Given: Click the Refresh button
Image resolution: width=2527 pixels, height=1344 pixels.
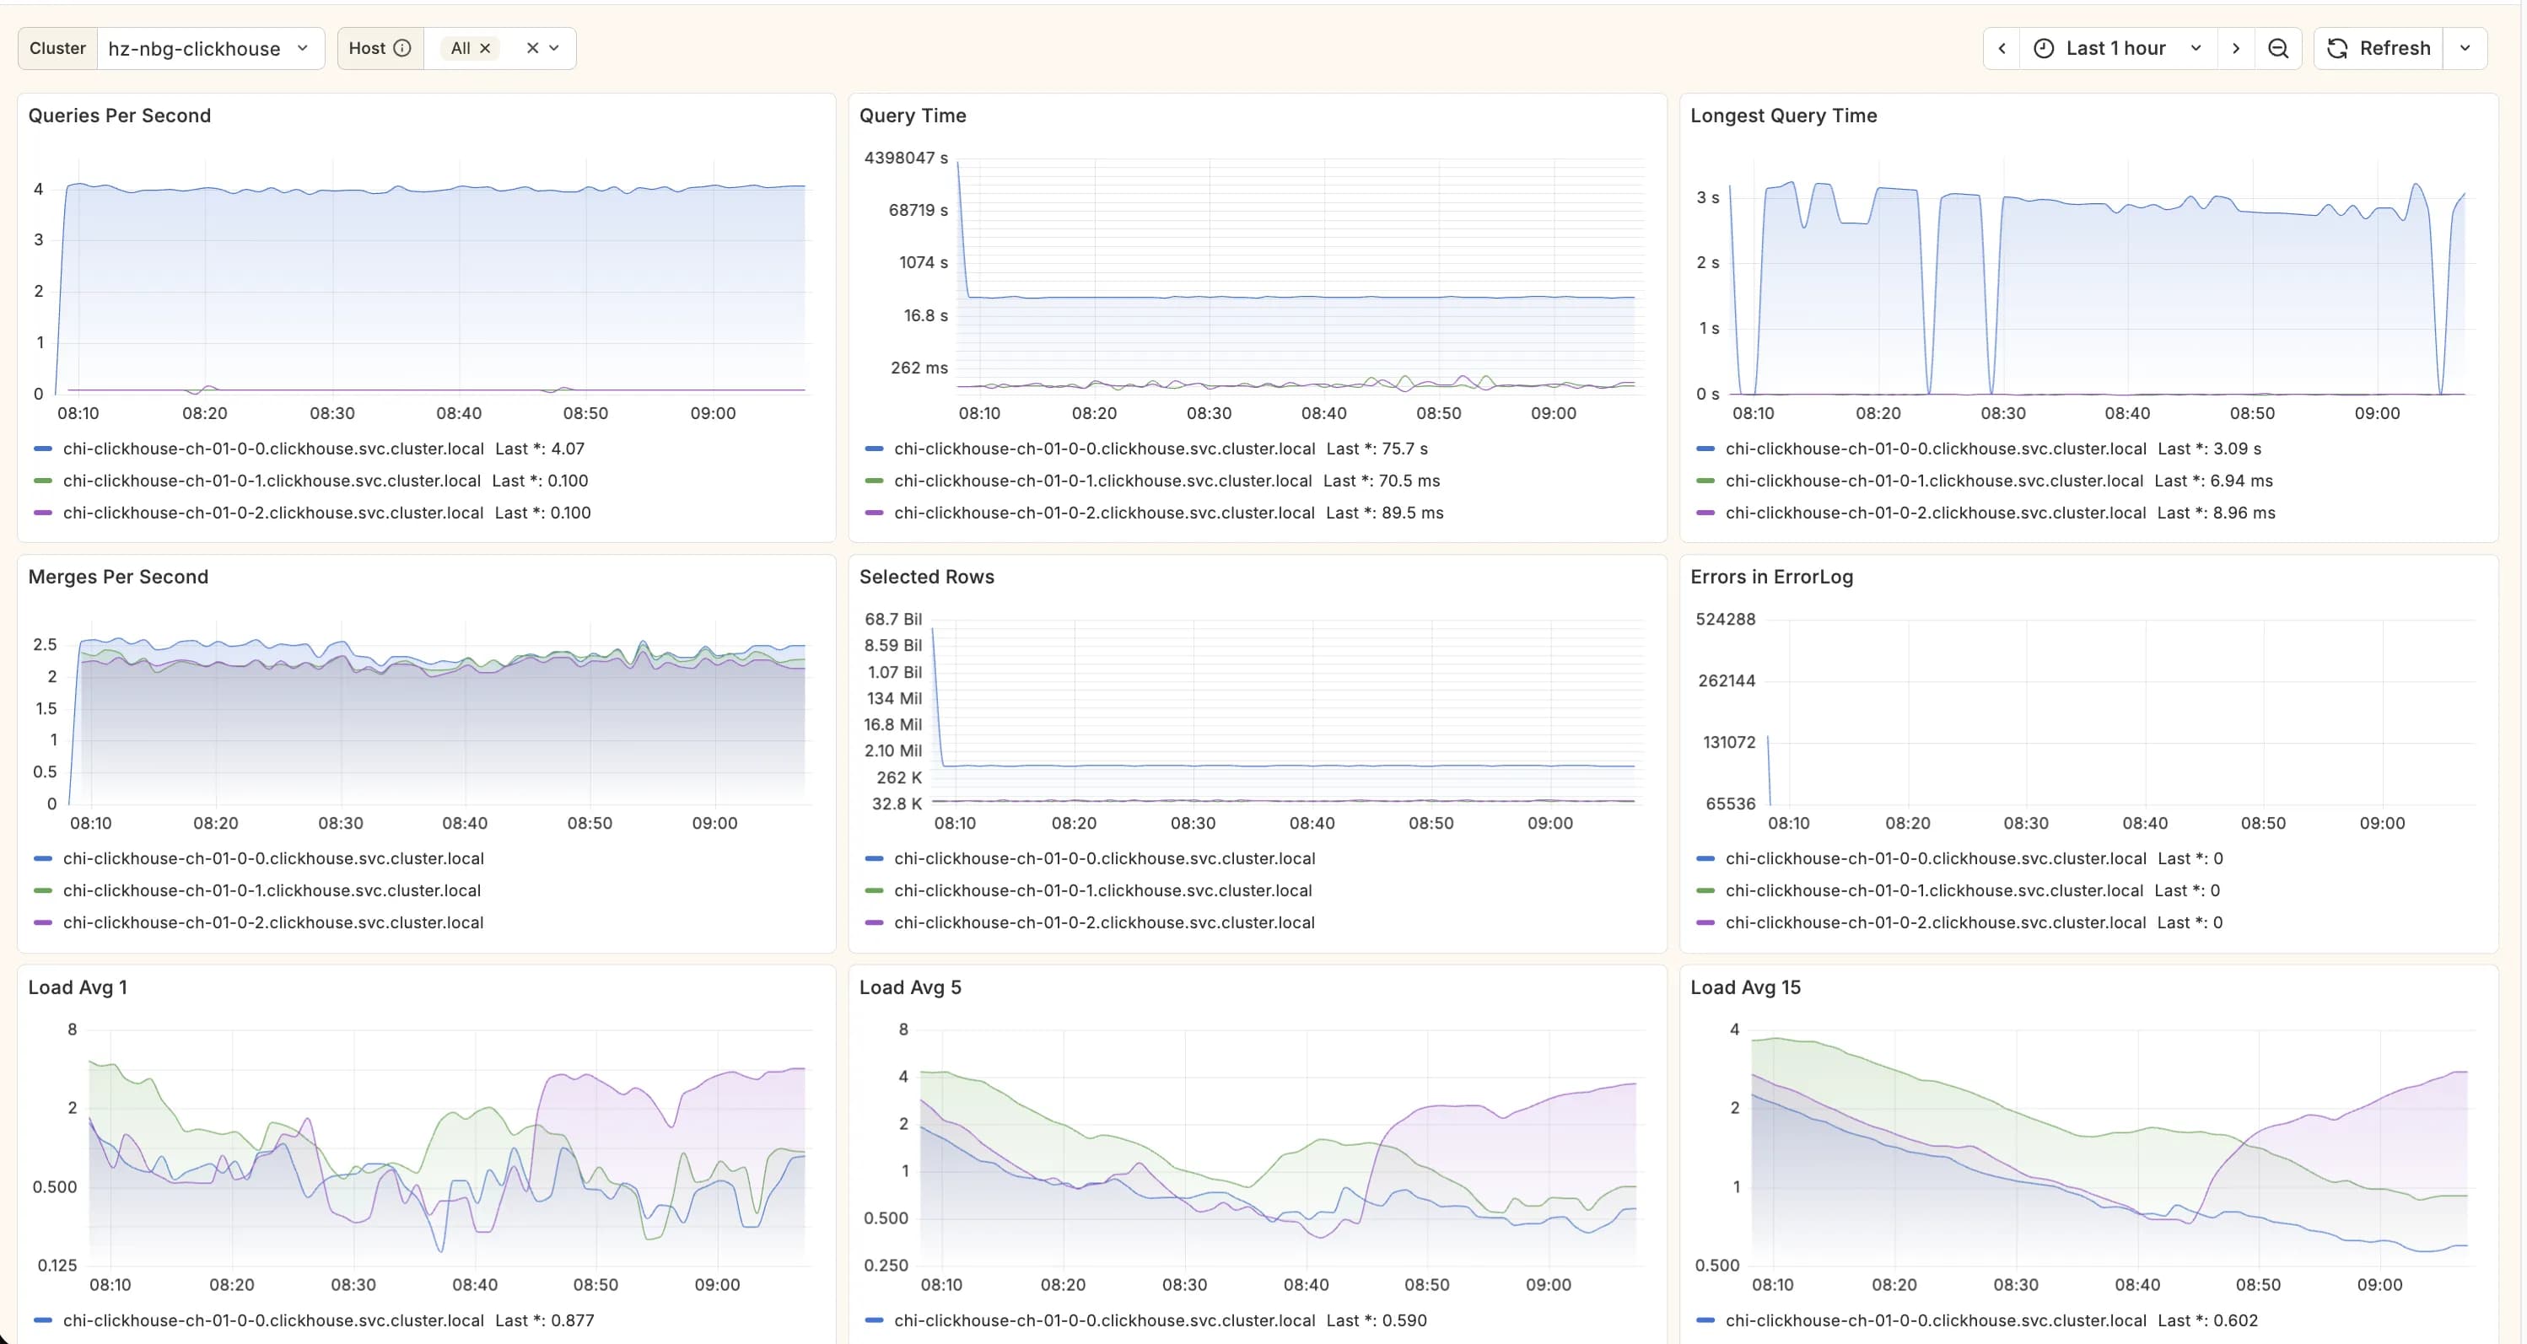Looking at the screenshot, I should point(2395,47).
